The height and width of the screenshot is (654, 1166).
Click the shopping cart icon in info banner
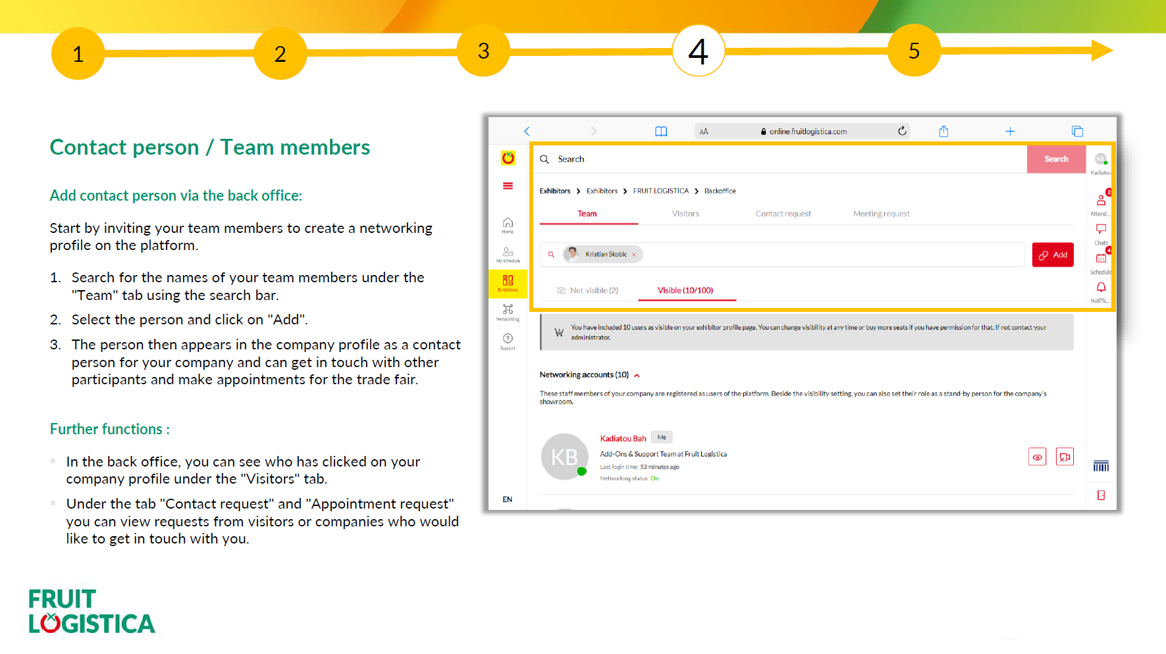(559, 332)
